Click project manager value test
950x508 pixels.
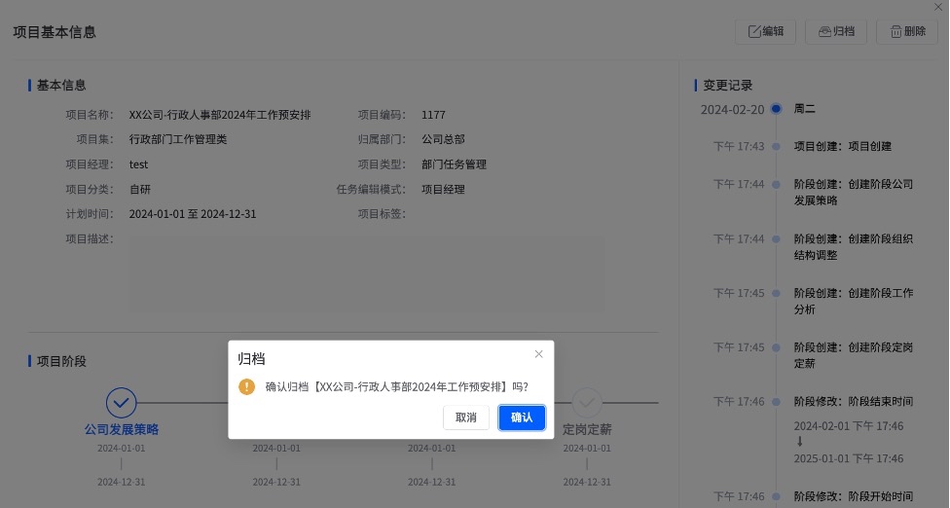click(x=138, y=164)
